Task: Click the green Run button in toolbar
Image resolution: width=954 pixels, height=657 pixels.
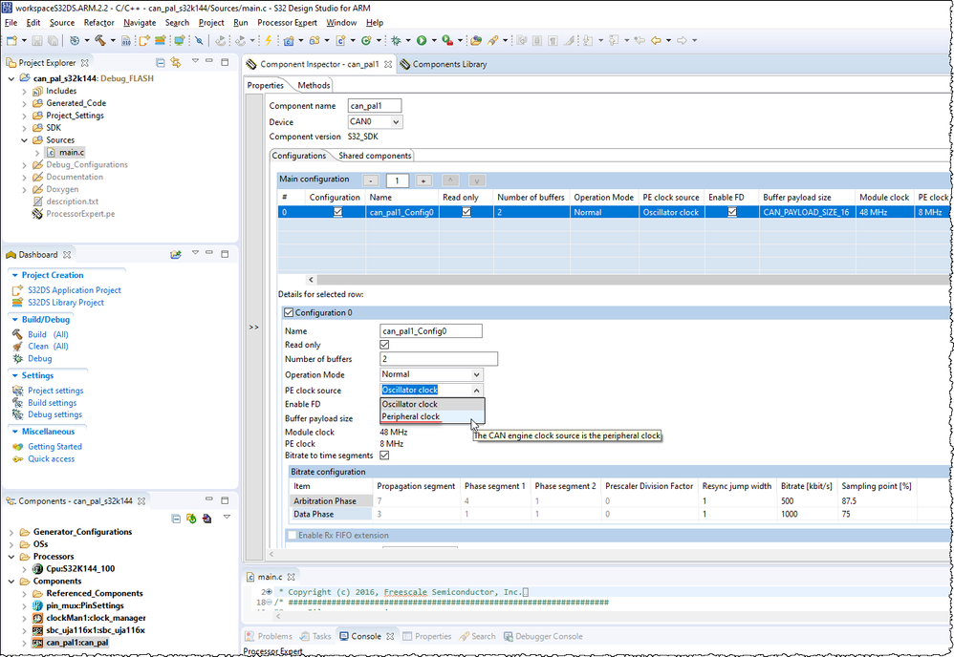Action: (x=422, y=40)
